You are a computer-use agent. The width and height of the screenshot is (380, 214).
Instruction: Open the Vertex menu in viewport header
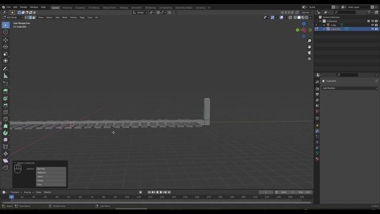[74, 17]
